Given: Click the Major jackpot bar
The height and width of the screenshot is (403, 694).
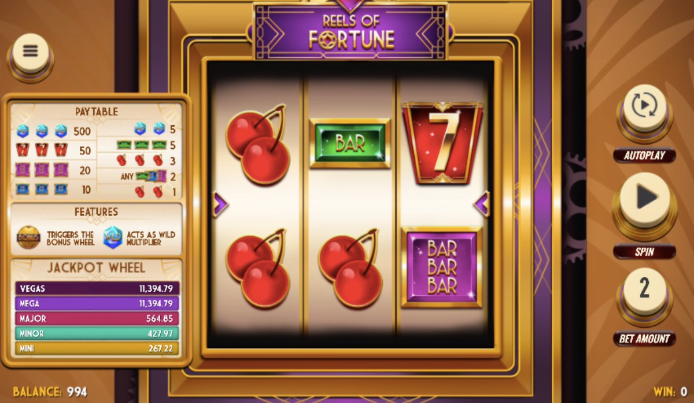Looking at the screenshot, I should tap(97, 318).
